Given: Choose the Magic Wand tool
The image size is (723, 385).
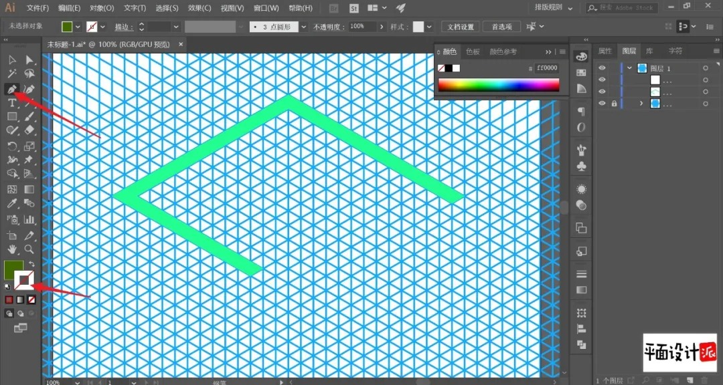Looking at the screenshot, I should click(x=13, y=74).
